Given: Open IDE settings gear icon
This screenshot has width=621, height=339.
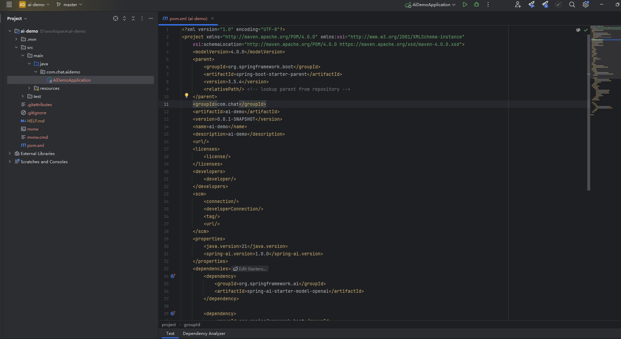Looking at the screenshot, I should tap(586, 4).
